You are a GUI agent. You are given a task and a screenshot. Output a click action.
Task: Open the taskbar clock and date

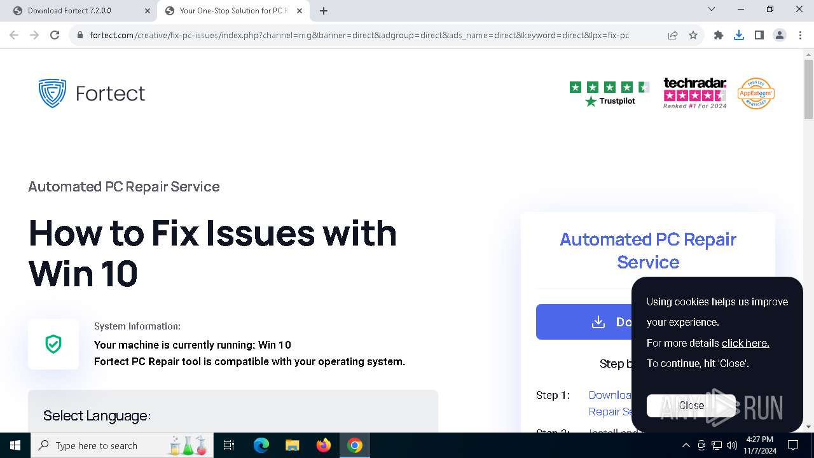(x=760, y=445)
